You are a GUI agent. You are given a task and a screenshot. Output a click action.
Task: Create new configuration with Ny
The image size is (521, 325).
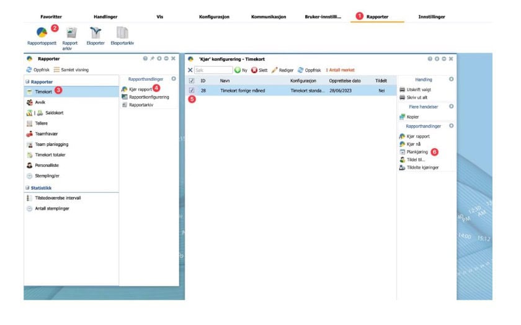241,70
